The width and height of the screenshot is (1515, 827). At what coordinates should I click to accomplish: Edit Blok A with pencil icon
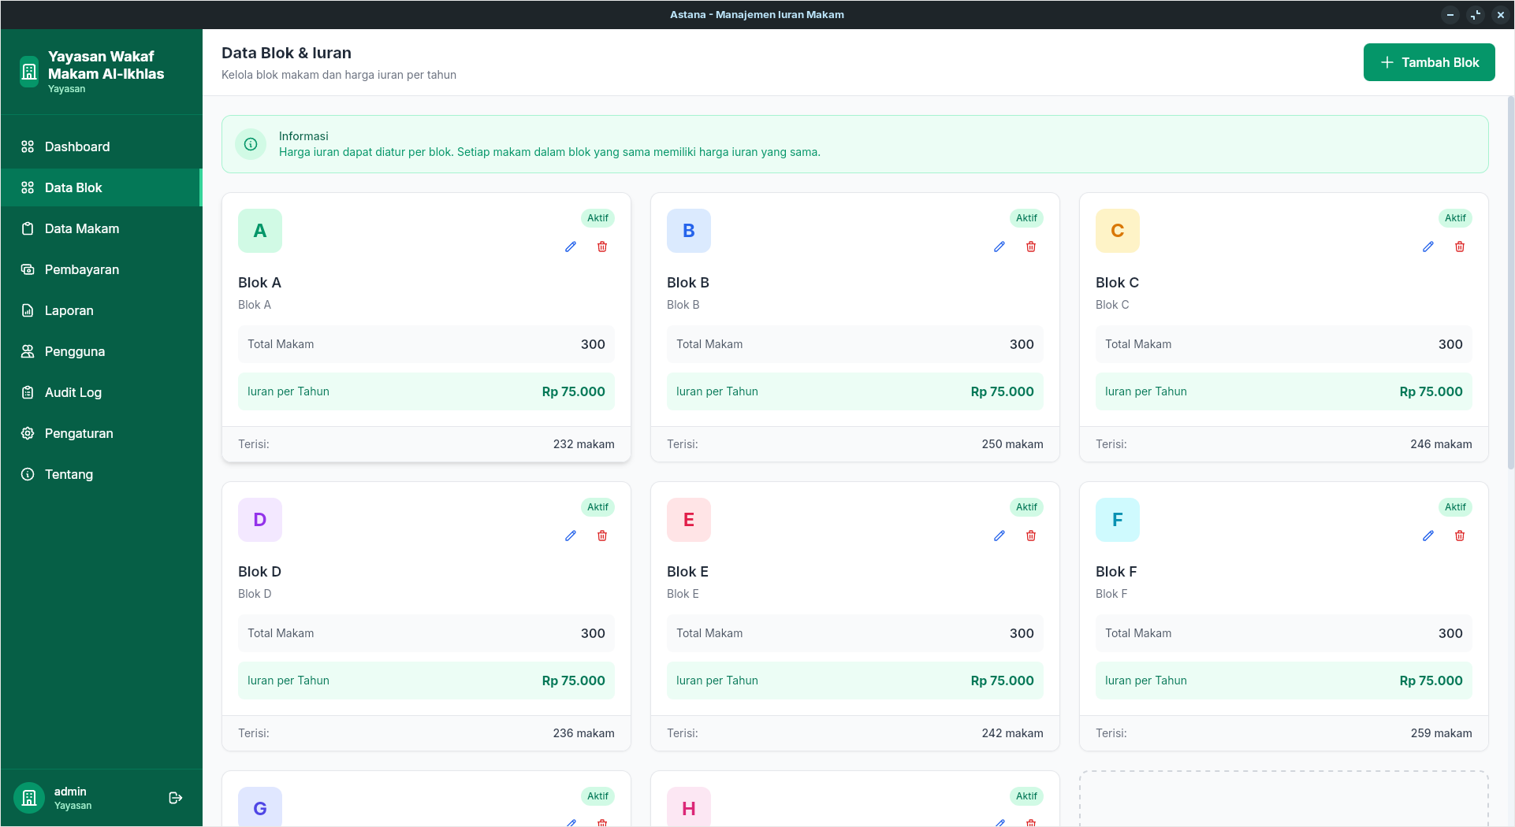tap(571, 247)
